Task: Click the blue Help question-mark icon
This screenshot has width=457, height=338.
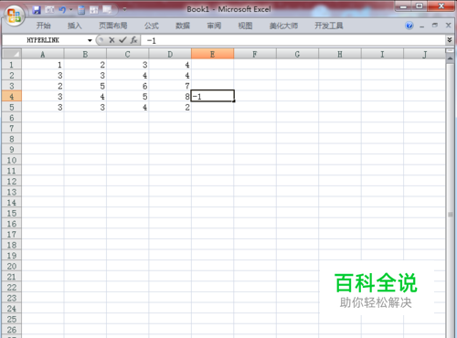Action: pyautogui.click(x=409, y=26)
